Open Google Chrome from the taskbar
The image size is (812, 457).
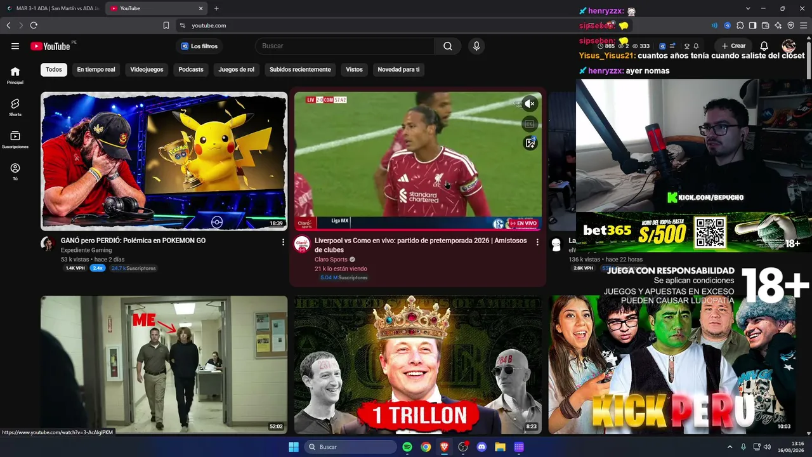pyautogui.click(x=426, y=447)
